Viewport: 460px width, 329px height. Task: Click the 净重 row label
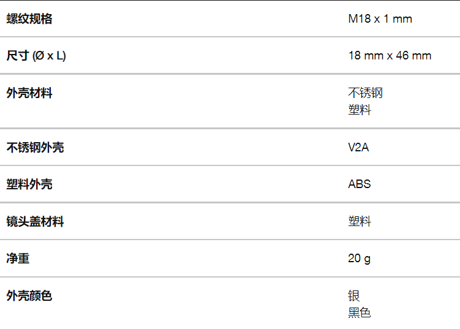18,259
